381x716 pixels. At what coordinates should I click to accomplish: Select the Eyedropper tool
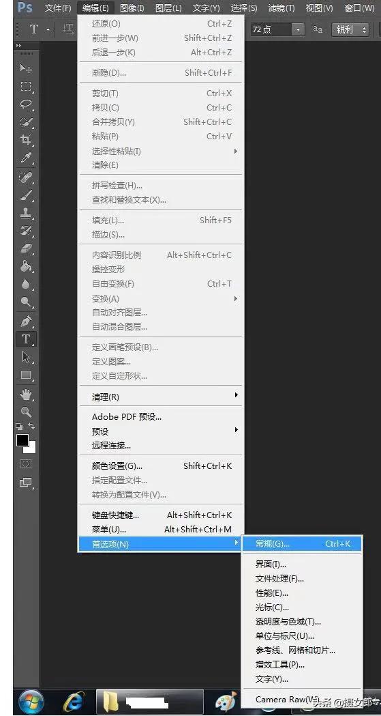coord(26,158)
